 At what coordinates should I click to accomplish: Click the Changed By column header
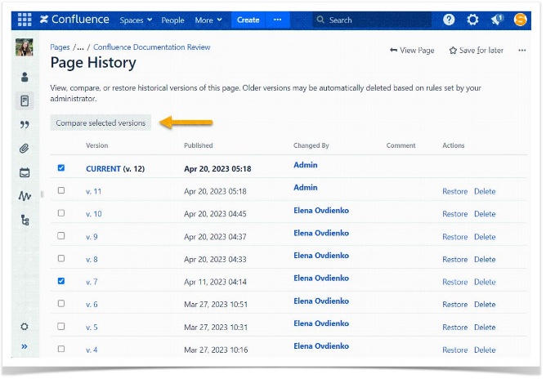pyautogui.click(x=311, y=145)
